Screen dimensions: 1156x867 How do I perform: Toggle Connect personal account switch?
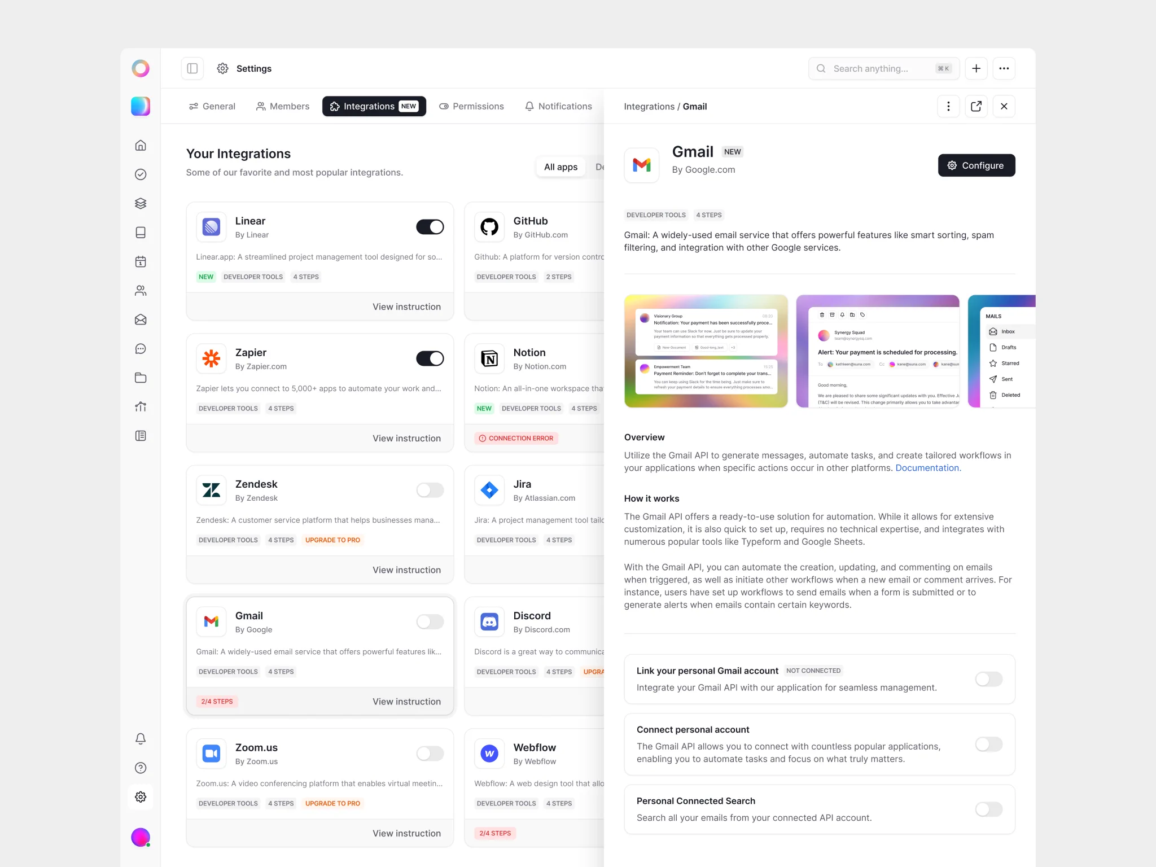tap(989, 745)
